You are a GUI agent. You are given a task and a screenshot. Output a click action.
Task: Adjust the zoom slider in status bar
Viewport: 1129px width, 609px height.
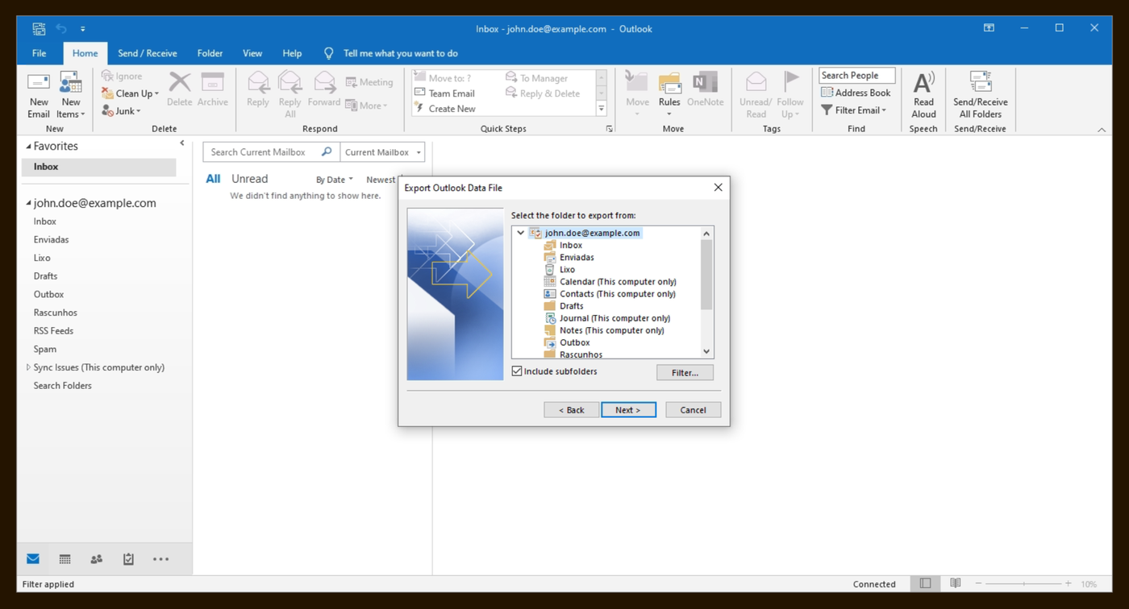pos(1024,584)
